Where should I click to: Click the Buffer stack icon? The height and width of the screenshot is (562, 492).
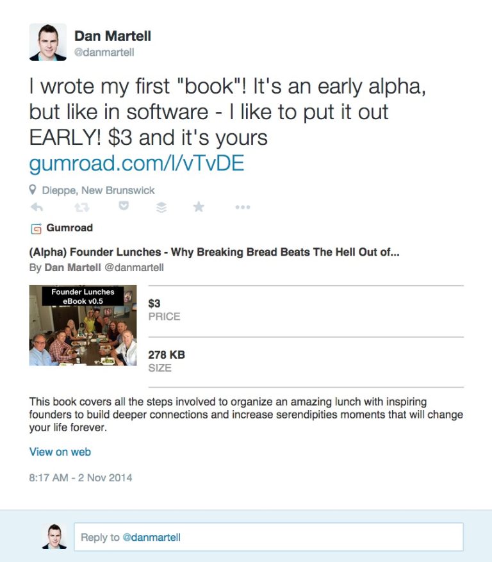click(x=161, y=207)
